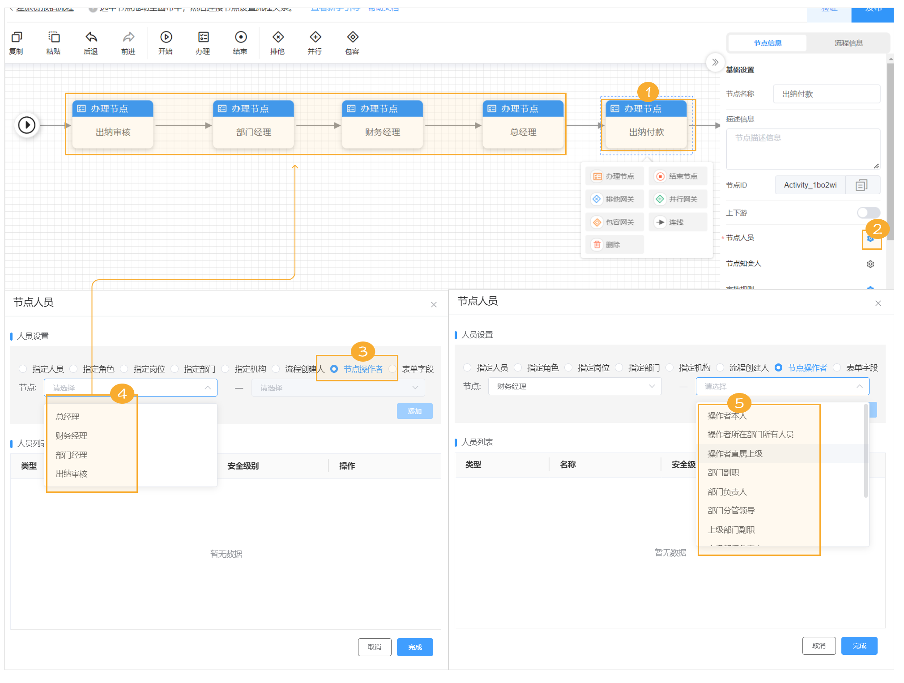Image resolution: width=904 pixels, height=683 pixels.
Task: Click 完成 button in right dialog
Action: click(x=859, y=646)
